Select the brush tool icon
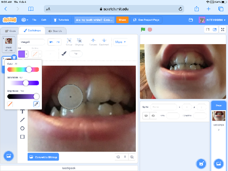 (x=64, y=54)
